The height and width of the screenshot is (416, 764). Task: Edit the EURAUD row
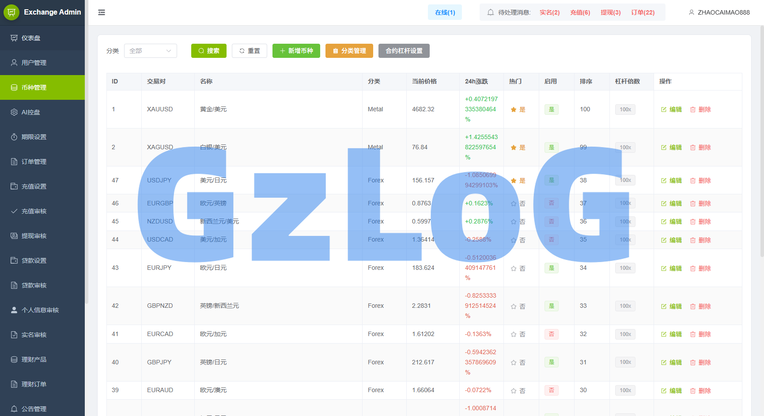pyautogui.click(x=671, y=391)
